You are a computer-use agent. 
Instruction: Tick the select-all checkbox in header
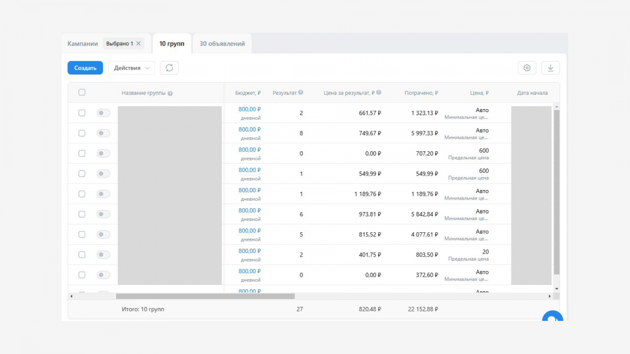click(82, 92)
